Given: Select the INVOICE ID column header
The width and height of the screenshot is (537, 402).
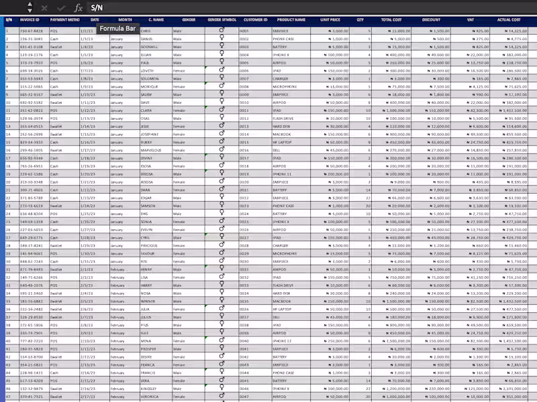Looking at the screenshot, I should click(30, 20).
